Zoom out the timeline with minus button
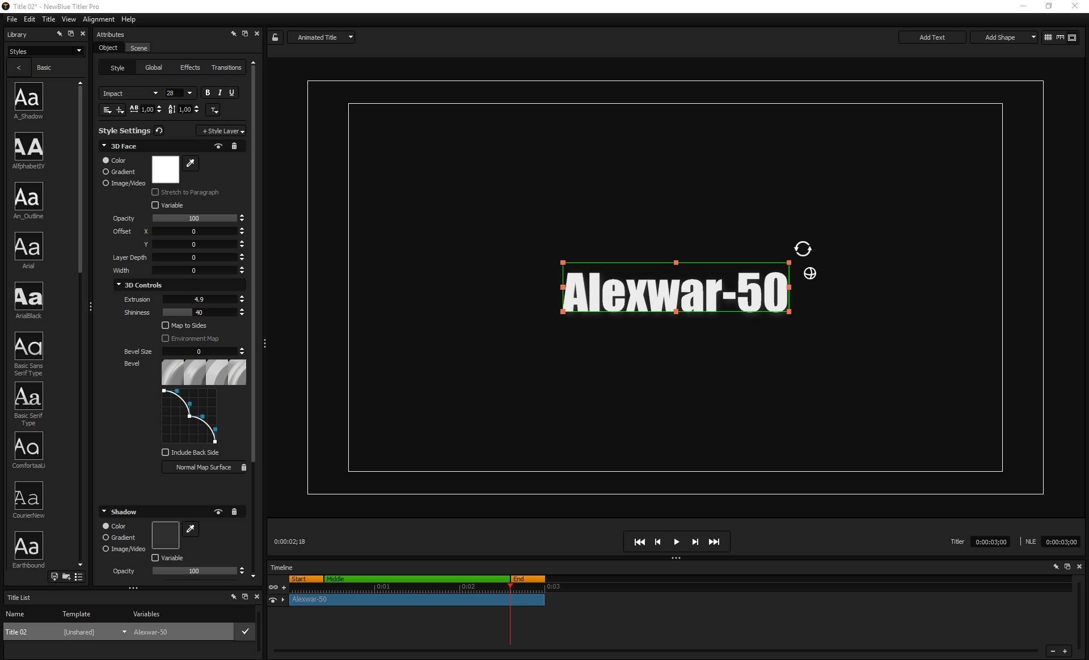 coord(1053,651)
